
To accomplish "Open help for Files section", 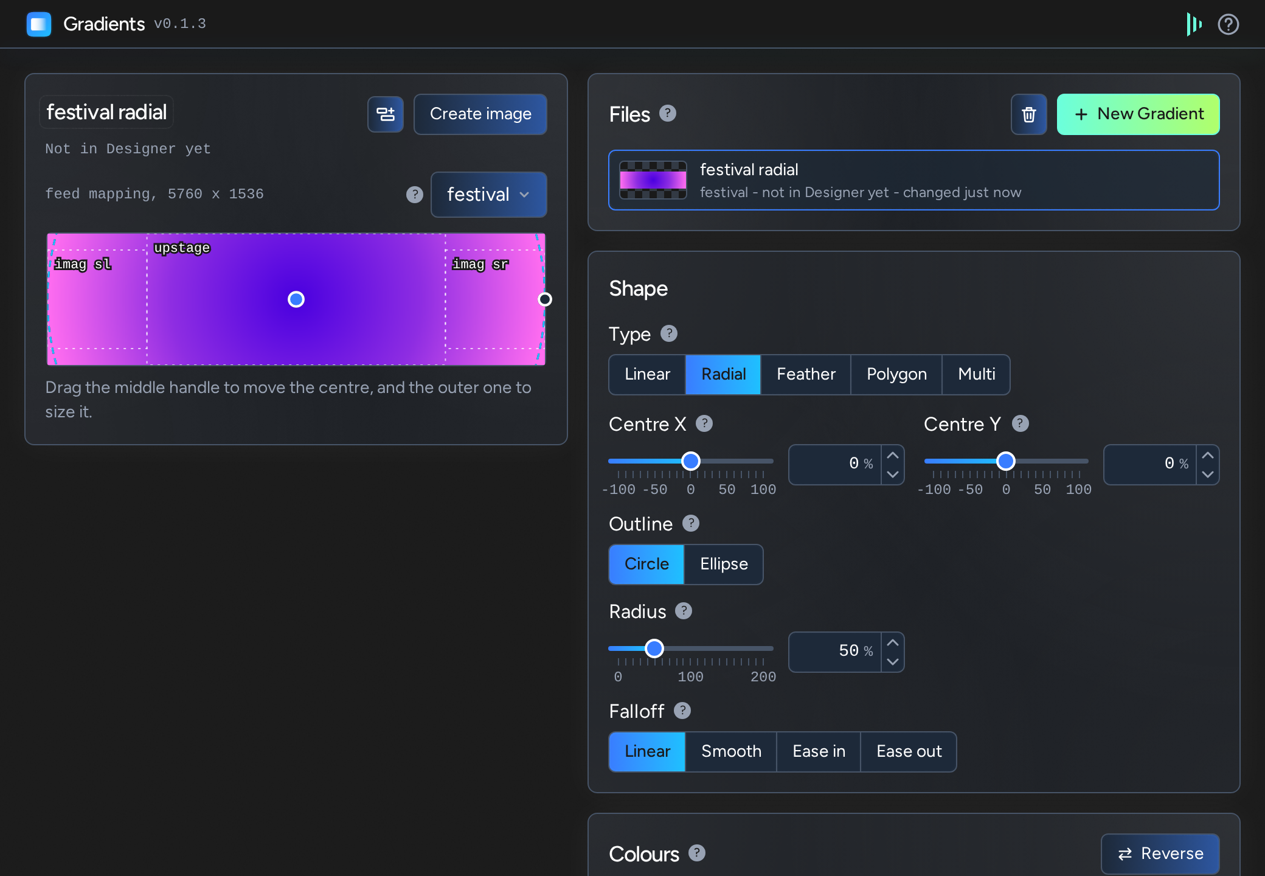I will [x=667, y=114].
